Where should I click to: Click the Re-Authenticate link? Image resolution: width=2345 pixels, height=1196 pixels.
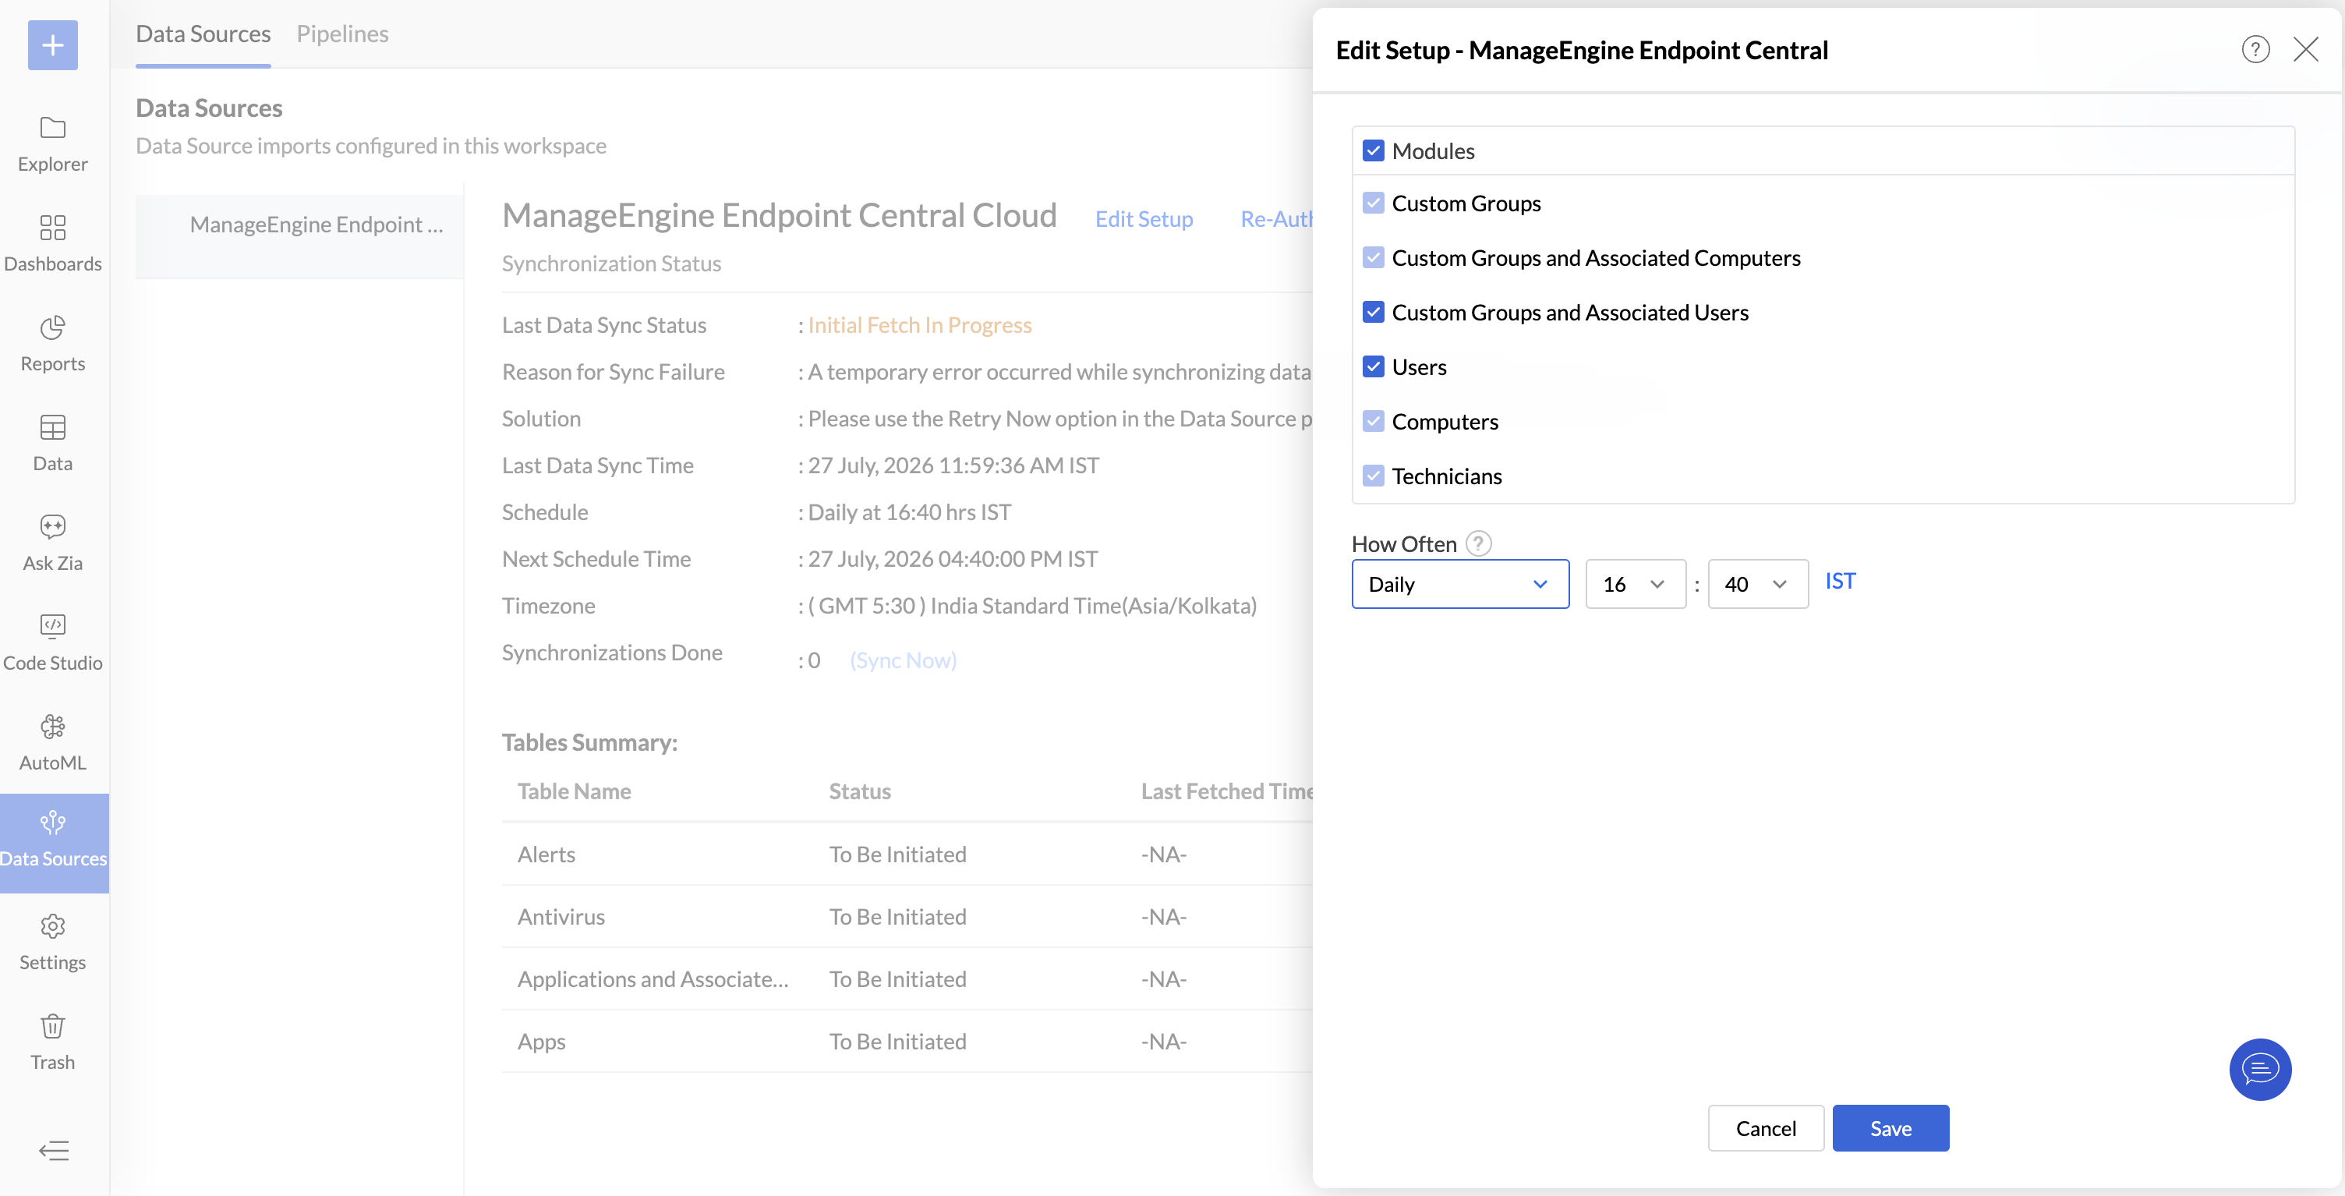tap(1276, 218)
